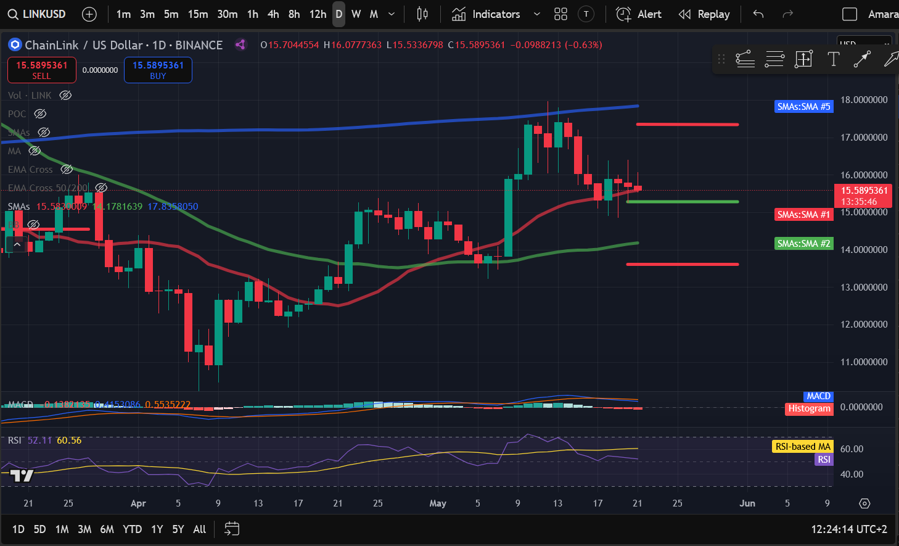Click the TradingView logo on the chart
This screenshot has height=546, width=899.
[x=22, y=476]
